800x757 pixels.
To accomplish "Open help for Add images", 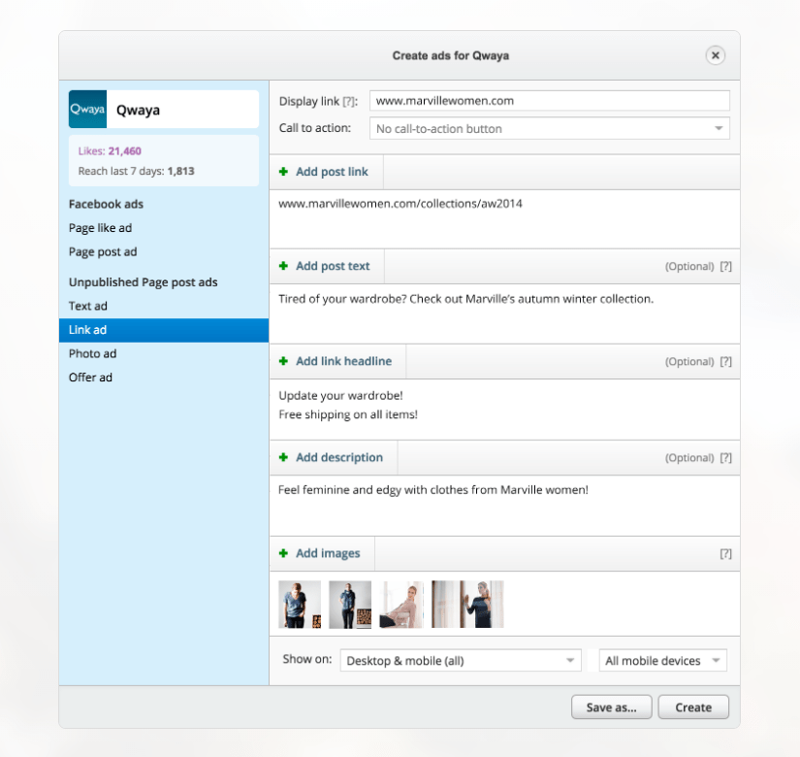I will pyautogui.click(x=725, y=554).
